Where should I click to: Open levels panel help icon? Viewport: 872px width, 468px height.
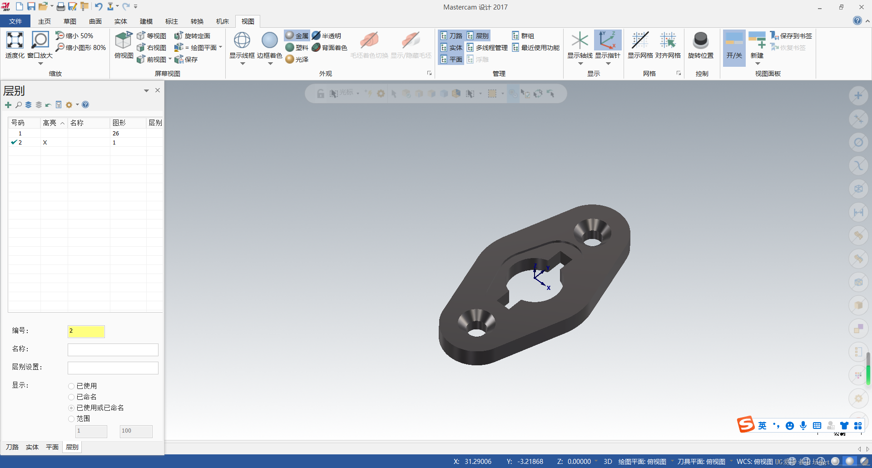85,105
